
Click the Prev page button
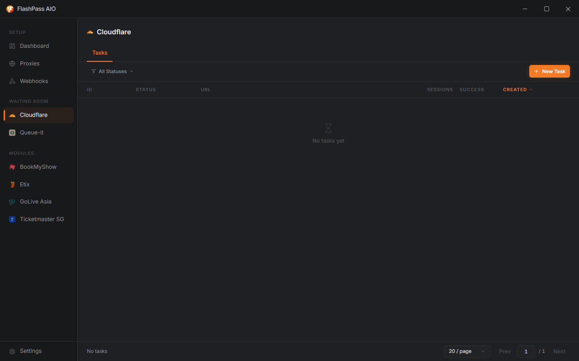(505, 352)
